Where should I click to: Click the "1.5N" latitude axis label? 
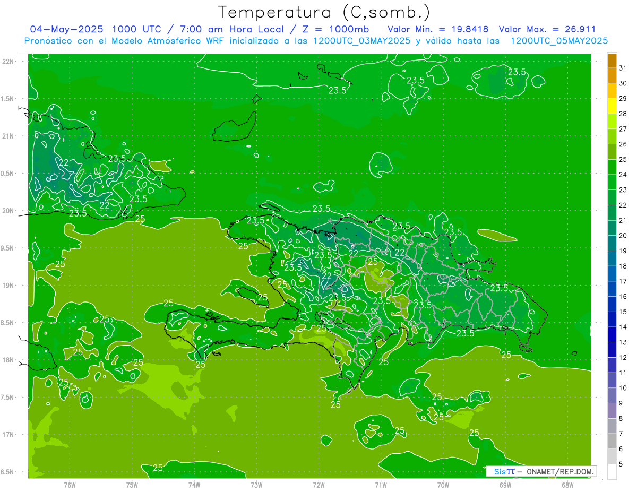click(8, 99)
